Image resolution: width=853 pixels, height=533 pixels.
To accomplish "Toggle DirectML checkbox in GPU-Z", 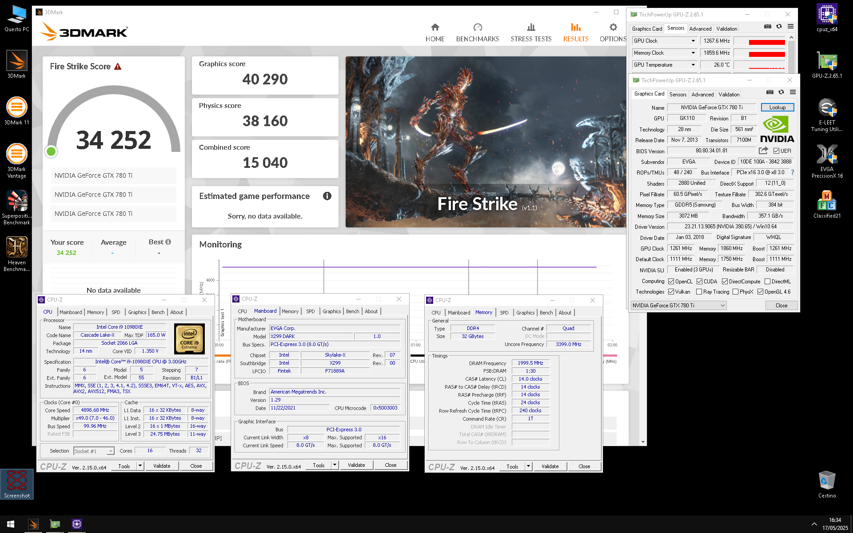I will [x=767, y=282].
